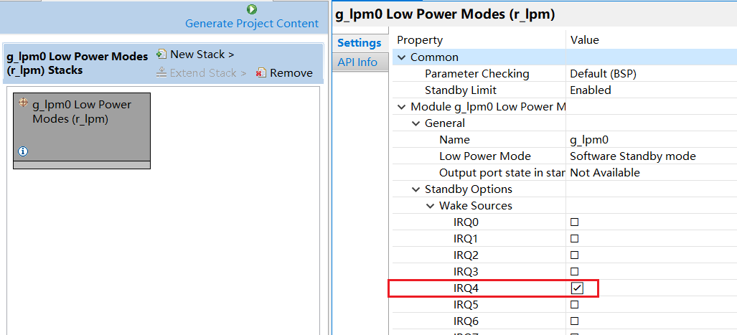Uncheck the IRQ4 wake source checkbox
The image size is (737, 335).
pyautogui.click(x=577, y=288)
